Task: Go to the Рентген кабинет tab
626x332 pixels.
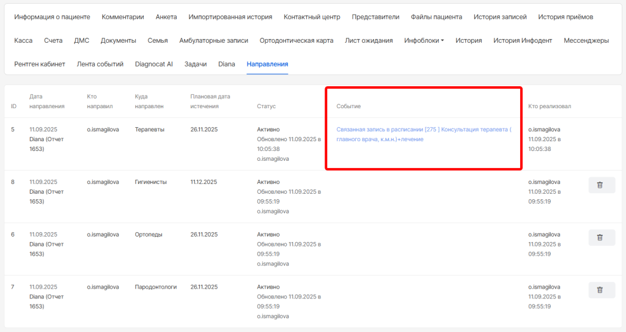Action: [x=40, y=64]
